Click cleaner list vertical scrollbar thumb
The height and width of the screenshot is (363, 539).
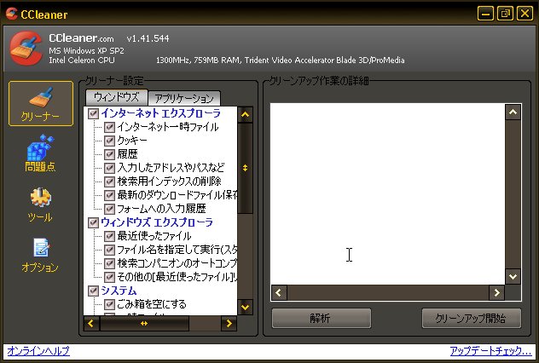coord(245,168)
